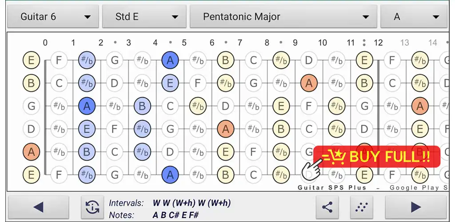Image resolution: width=455 pixels, height=222 pixels.
Task: Click the Guitar SPS Plus caption
Action: (x=332, y=187)
